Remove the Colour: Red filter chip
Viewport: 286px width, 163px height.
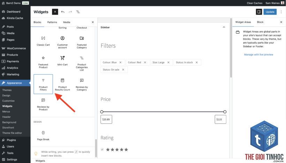point(145,62)
